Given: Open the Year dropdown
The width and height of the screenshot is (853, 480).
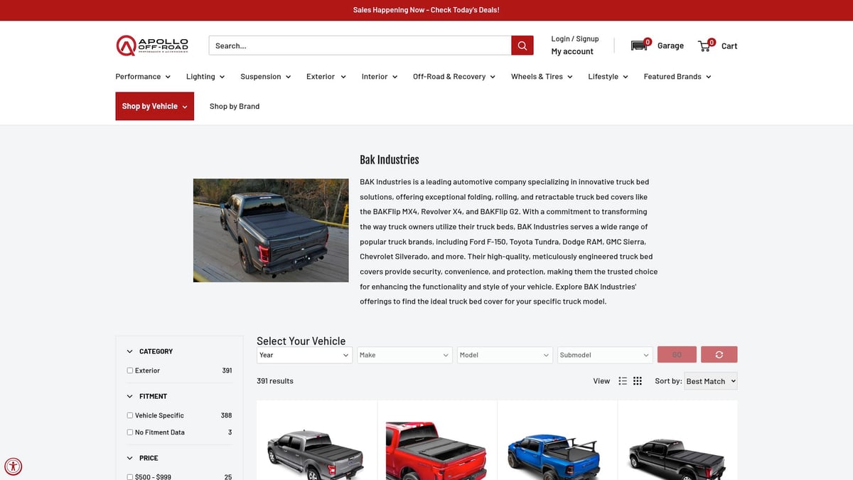Looking at the screenshot, I should click(x=304, y=355).
